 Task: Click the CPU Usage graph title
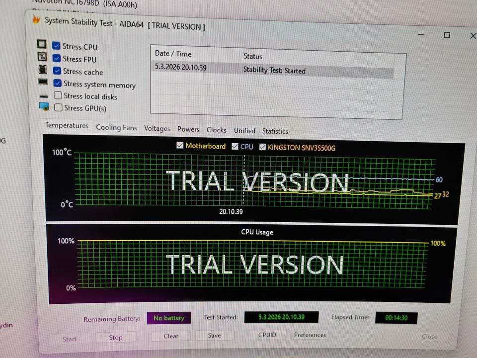[x=257, y=232]
